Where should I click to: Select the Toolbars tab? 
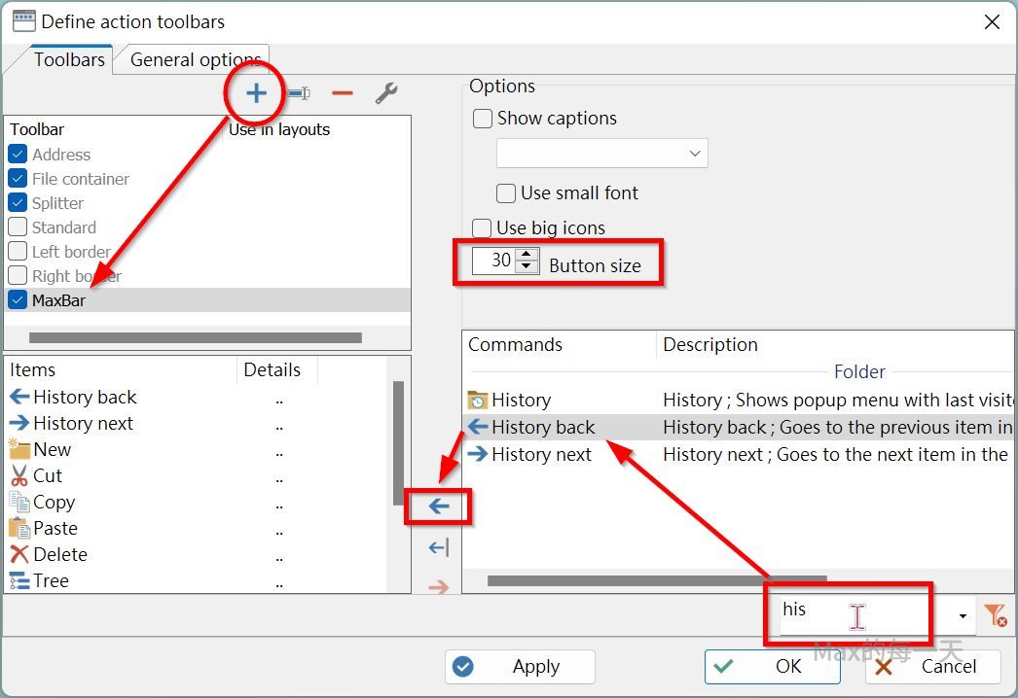pos(69,59)
